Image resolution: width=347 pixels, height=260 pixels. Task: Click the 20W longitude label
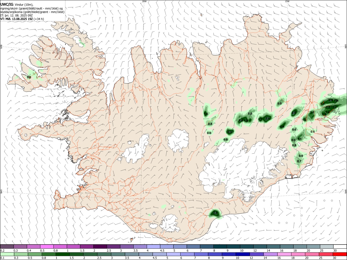tap(144, 1)
